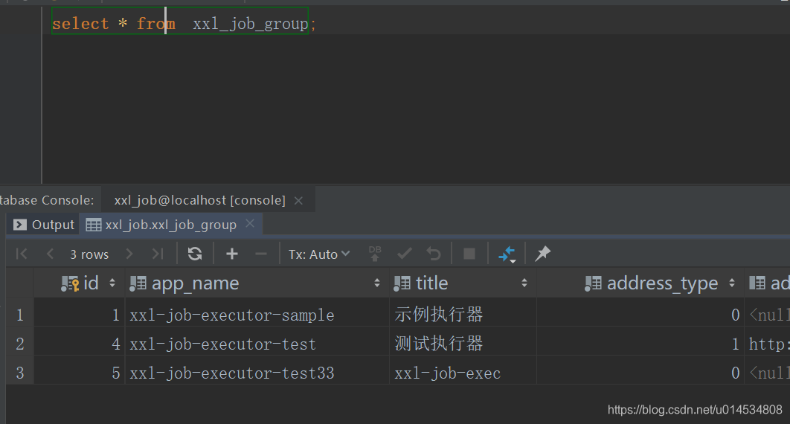Pin the result tab
Screen dimensions: 790x424
pyautogui.click(x=543, y=254)
